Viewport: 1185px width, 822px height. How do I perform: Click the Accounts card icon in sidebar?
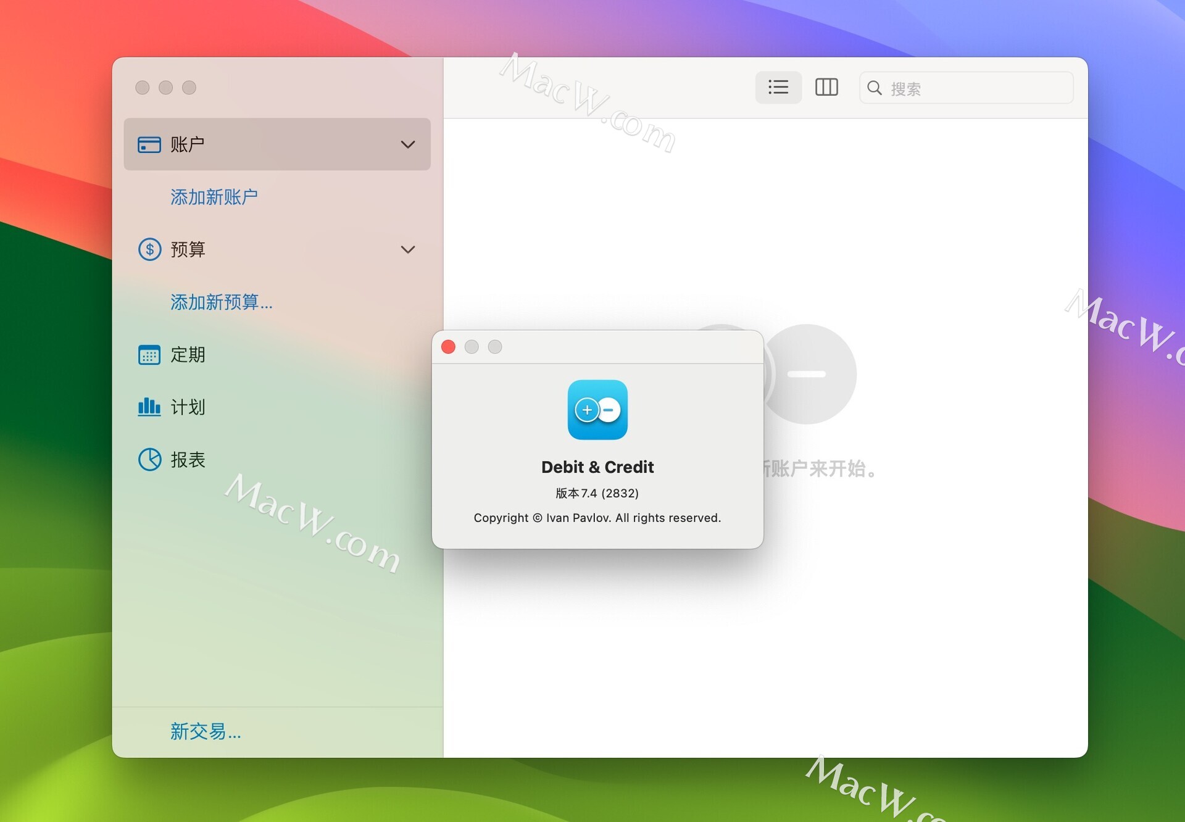click(149, 144)
